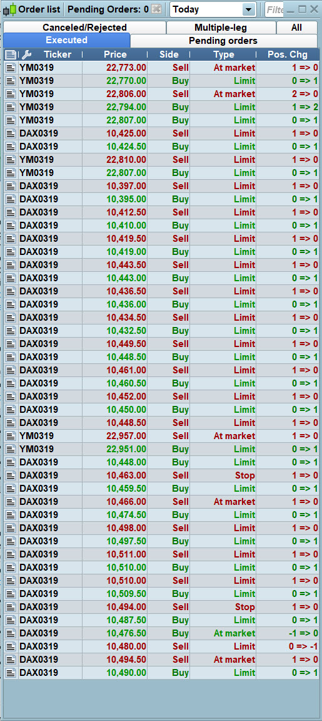Open details icon for 22,773.00 sell order
The height and width of the screenshot is (721, 322).
(x=11, y=68)
